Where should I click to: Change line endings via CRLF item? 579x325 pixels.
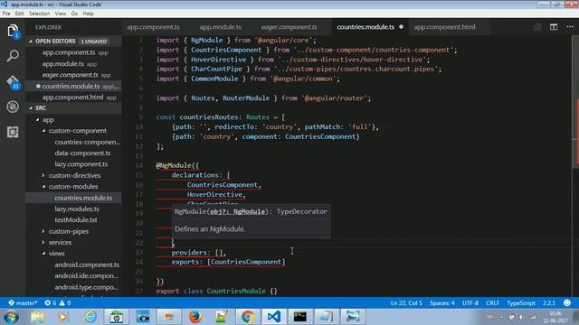click(x=492, y=303)
